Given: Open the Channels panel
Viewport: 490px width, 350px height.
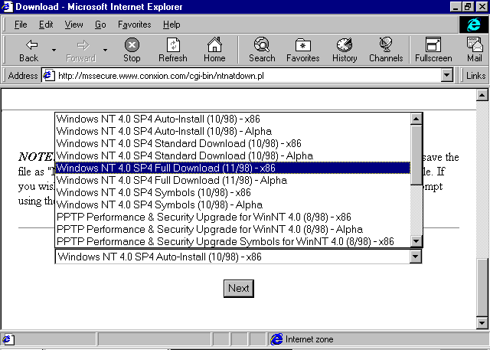Looking at the screenshot, I should [x=385, y=45].
